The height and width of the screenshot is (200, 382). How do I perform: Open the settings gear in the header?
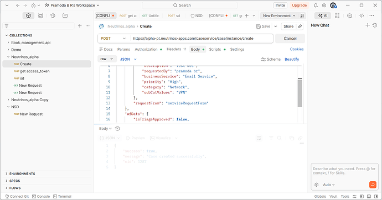[324, 6]
